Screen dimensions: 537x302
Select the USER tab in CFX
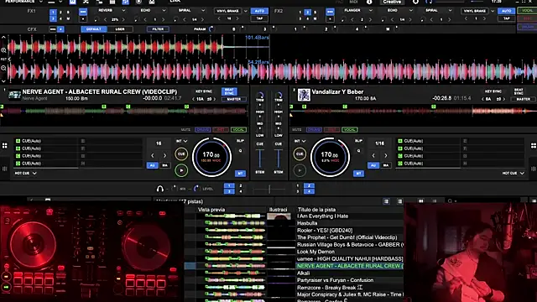tap(120, 29)
